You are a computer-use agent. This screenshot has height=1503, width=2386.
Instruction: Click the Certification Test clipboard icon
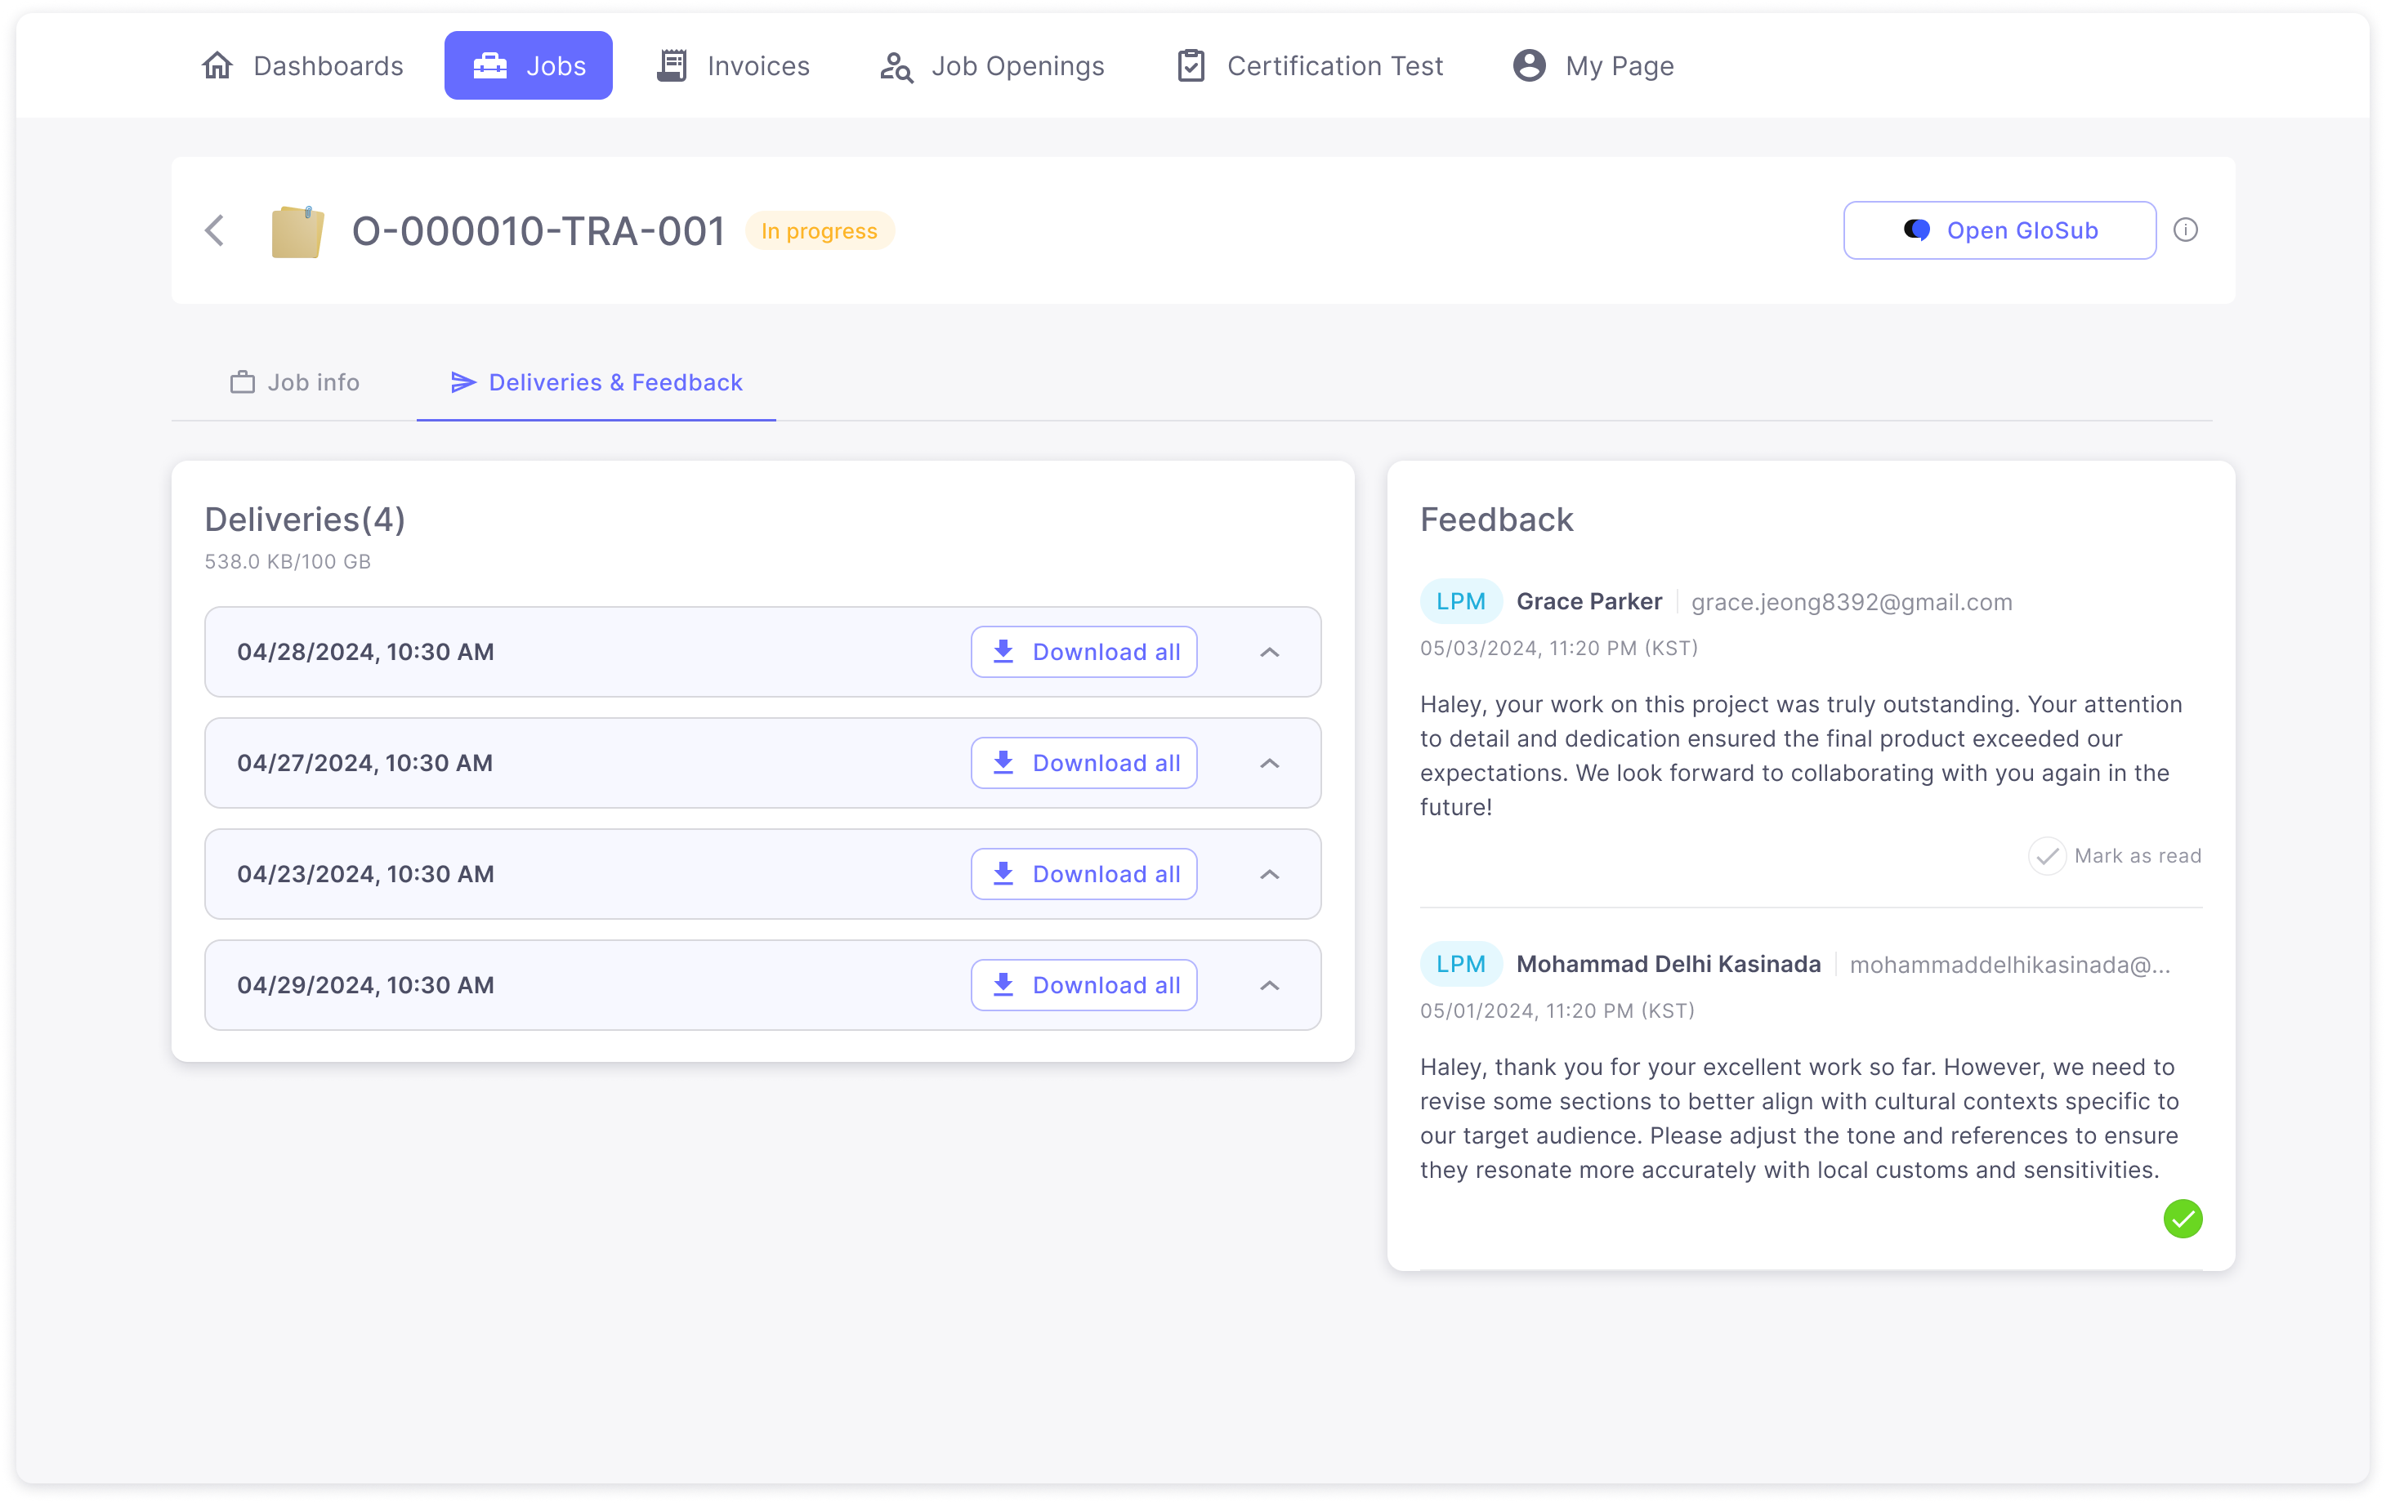pyautogui.click(x=1191, y=65)
